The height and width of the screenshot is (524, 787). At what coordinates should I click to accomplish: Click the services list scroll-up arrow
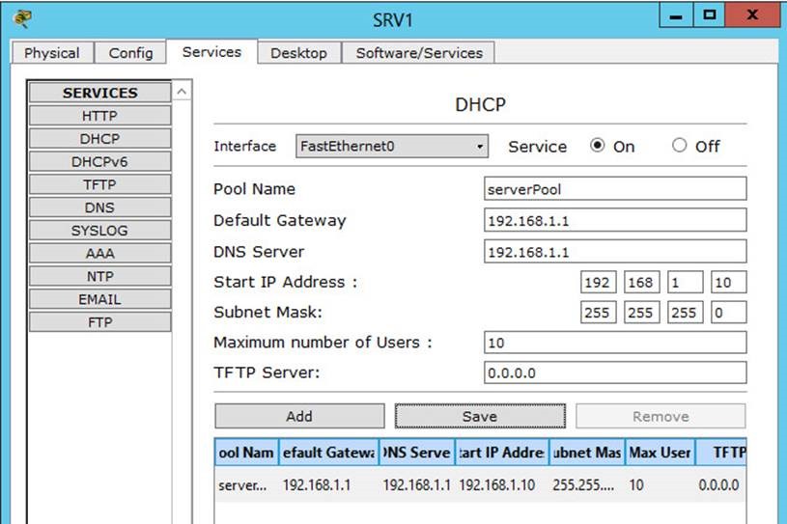(182, 92)
